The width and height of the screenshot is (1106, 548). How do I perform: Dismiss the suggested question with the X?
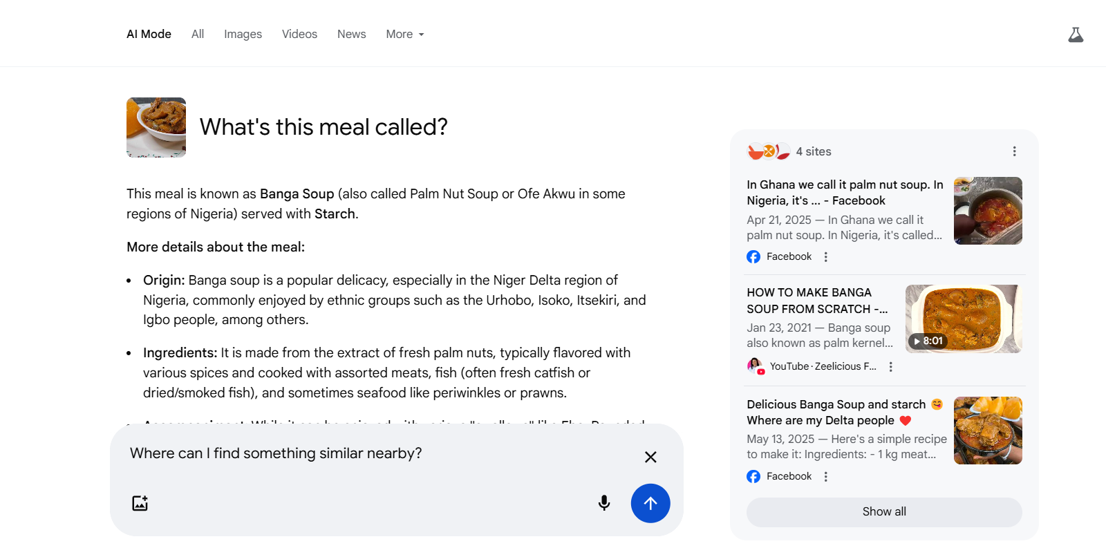(650, 457)
